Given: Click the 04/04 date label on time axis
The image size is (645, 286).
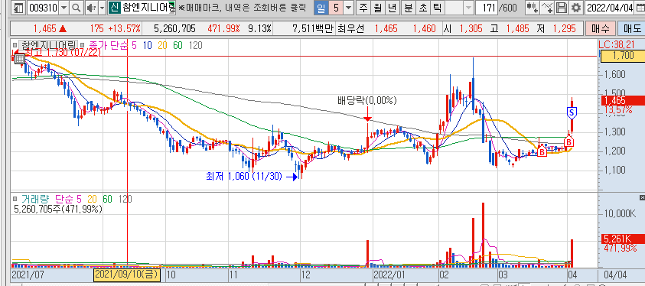Looking at the screenshot, I should tap(615, 275).
